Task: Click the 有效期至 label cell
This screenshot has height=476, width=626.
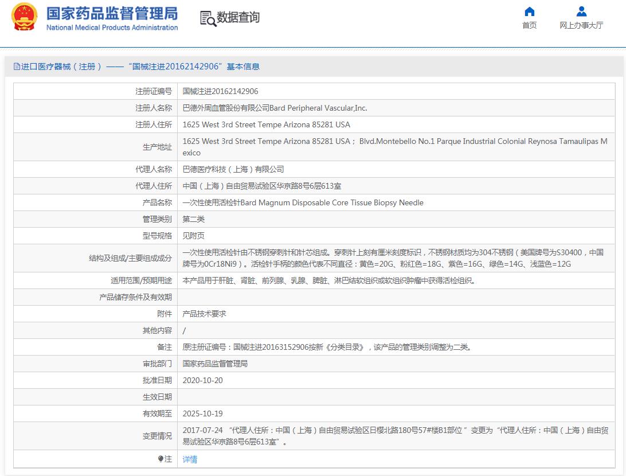Action: click(95, 413)
